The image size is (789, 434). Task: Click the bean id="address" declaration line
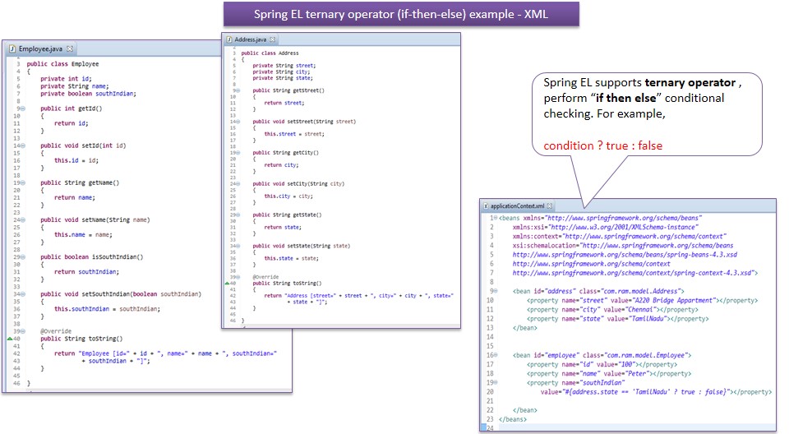(598, 291)
